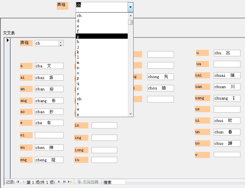Screen dimensions: 245x188
Task: Jump to the last record
Action: tap(65, 182)
